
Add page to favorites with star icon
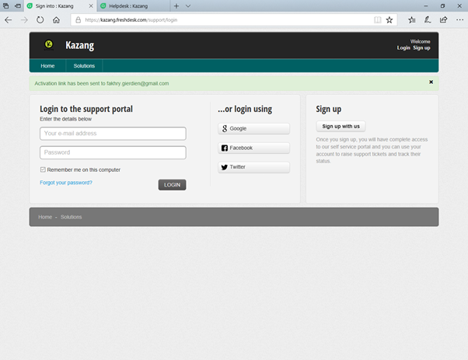click(389, 20)
